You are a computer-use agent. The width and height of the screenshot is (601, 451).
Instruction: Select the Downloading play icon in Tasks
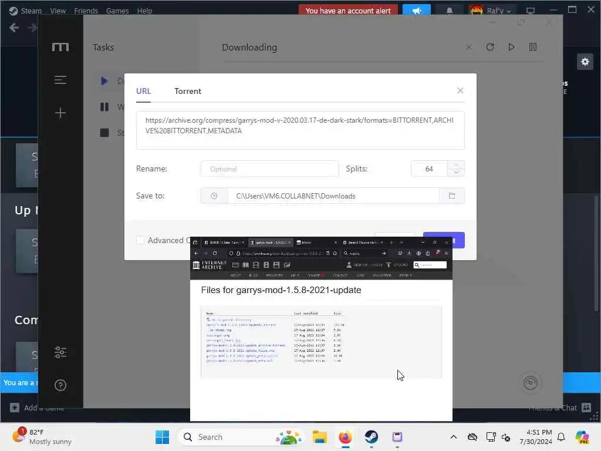coord(104,81)
